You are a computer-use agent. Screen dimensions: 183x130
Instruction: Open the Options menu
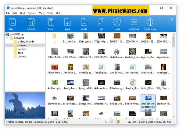[32, 13]
